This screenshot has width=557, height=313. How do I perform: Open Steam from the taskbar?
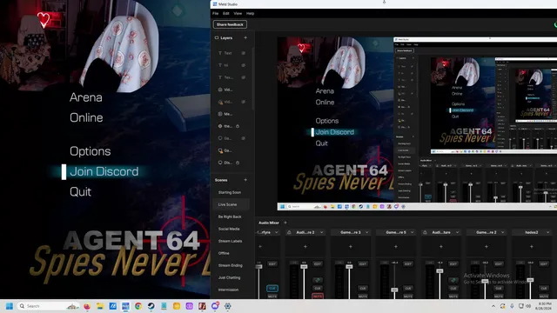click(x=151, y=306)
